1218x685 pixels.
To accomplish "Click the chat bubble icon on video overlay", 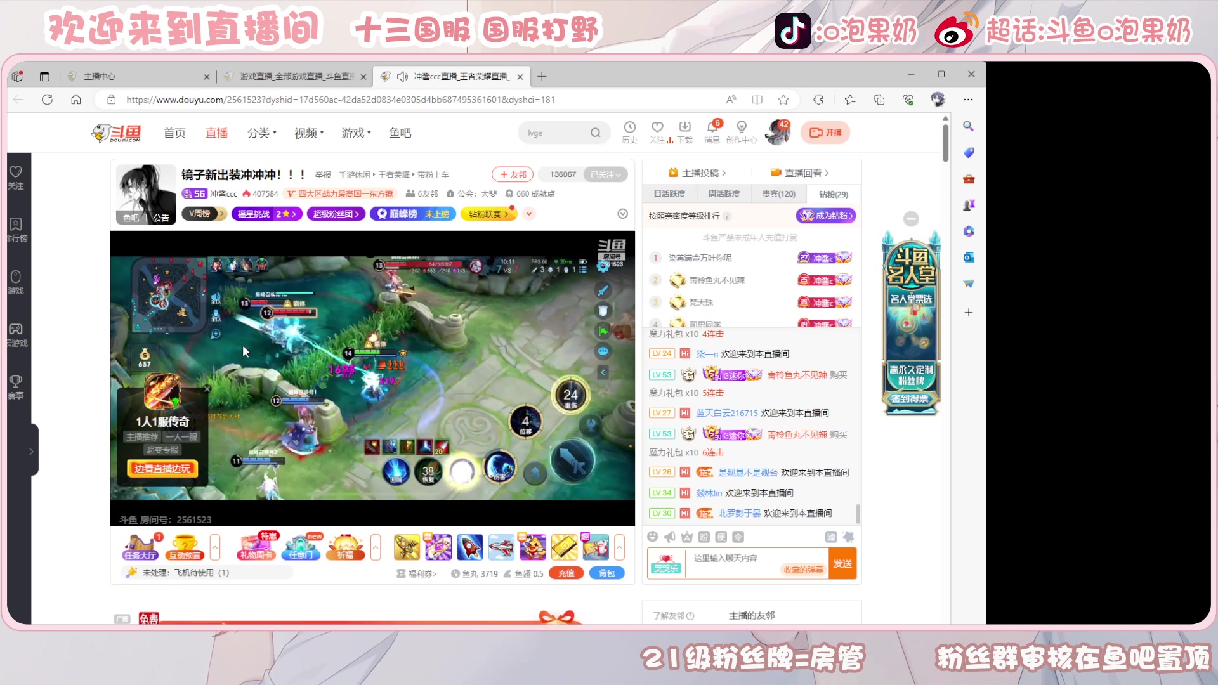I will 603,351.
